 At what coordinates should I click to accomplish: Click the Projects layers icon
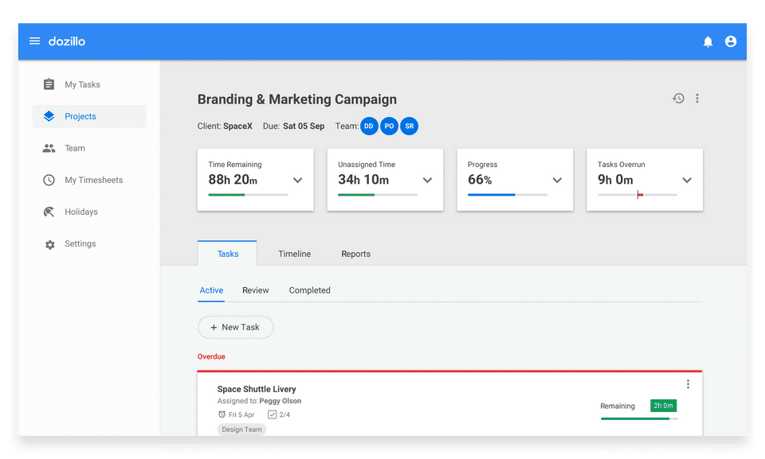49,116
